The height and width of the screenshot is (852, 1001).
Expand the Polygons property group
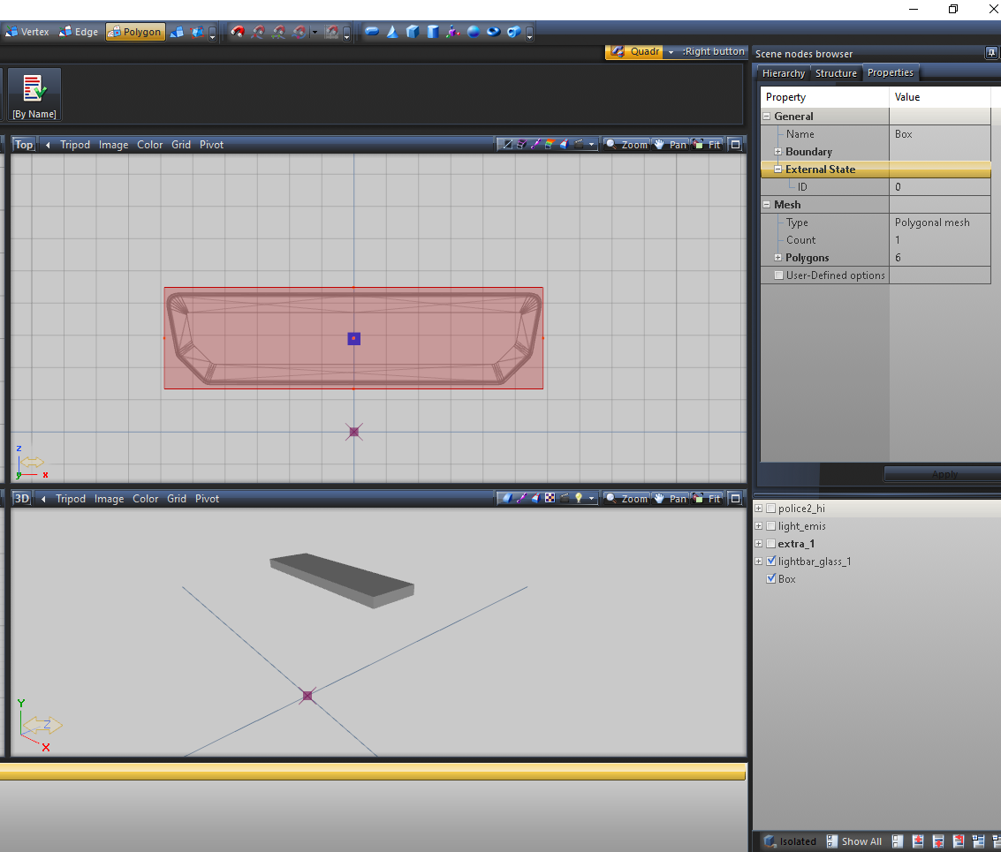point(778,258)
